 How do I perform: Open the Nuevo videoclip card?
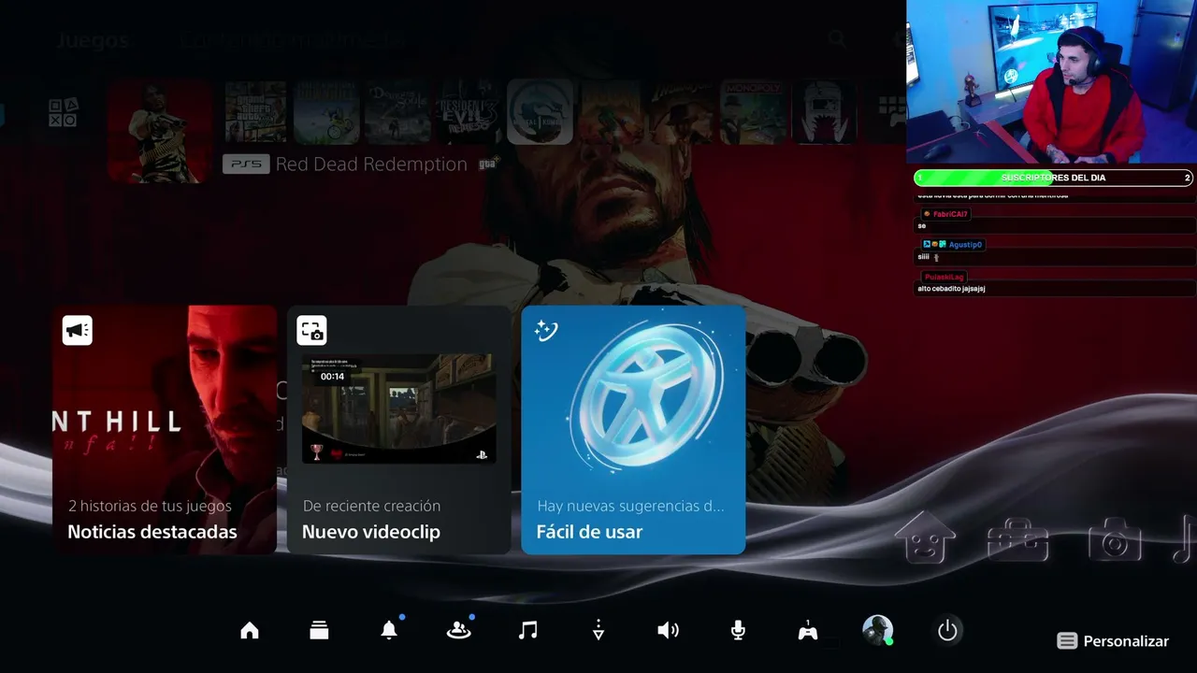399,430
